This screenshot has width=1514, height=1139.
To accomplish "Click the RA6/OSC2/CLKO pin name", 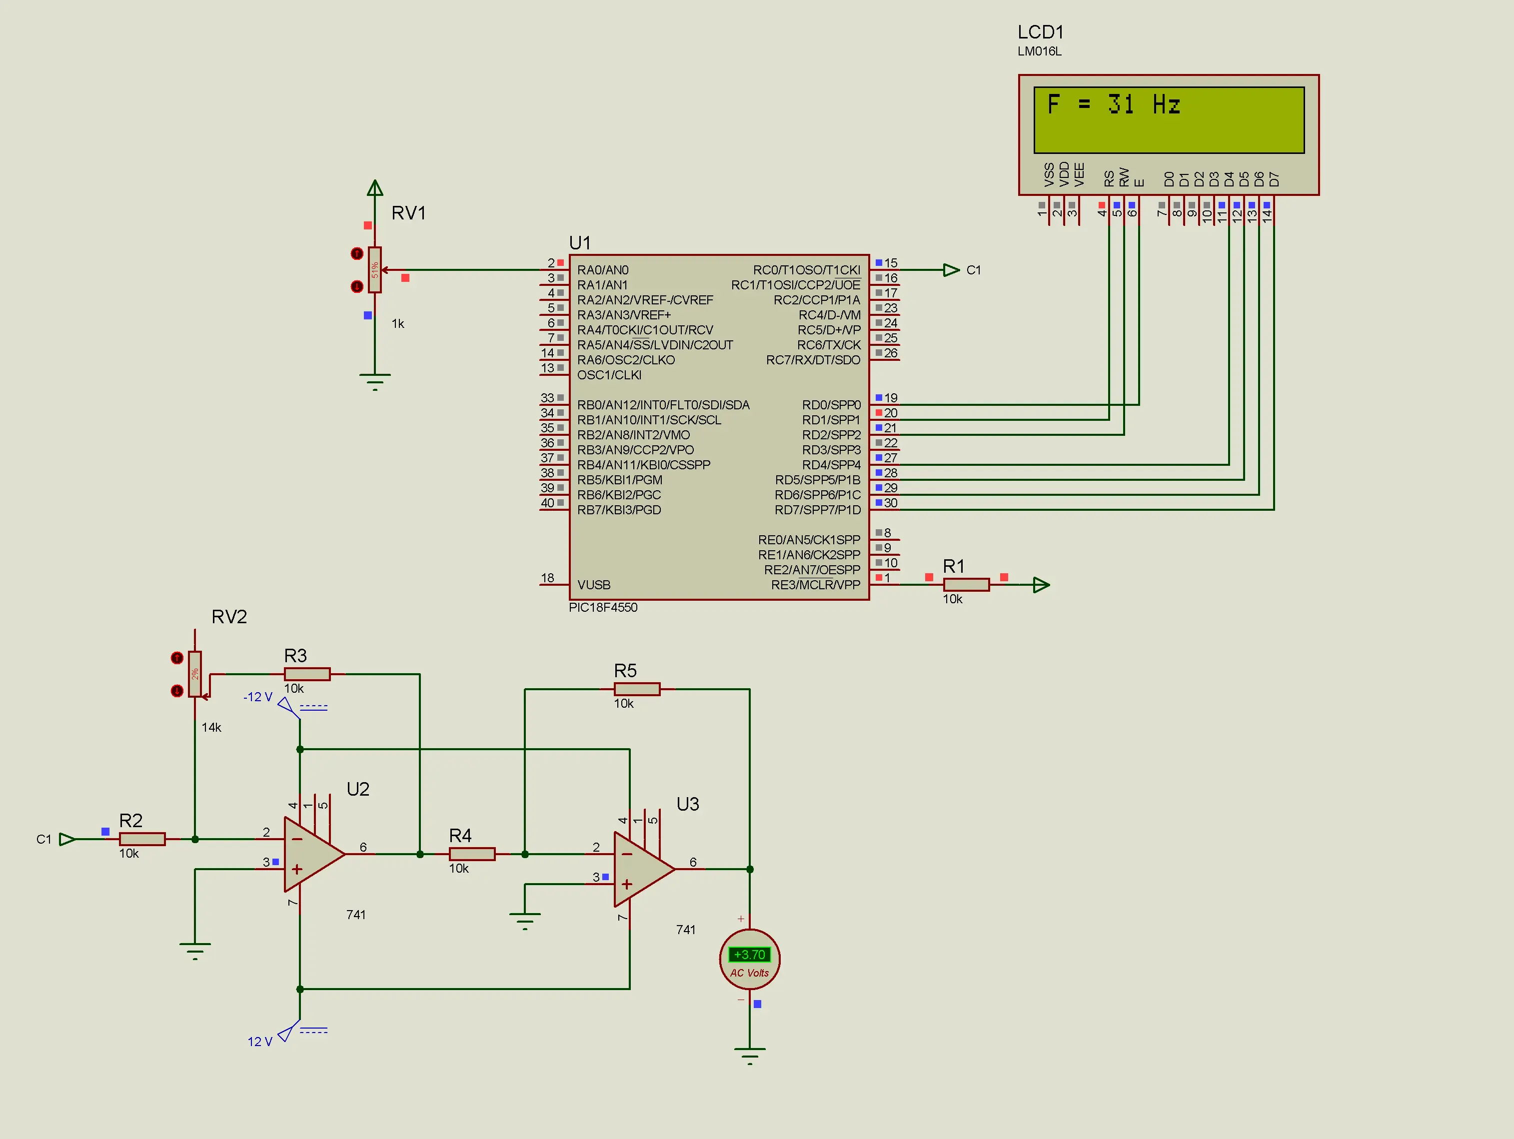I will [x=626, y=360].
